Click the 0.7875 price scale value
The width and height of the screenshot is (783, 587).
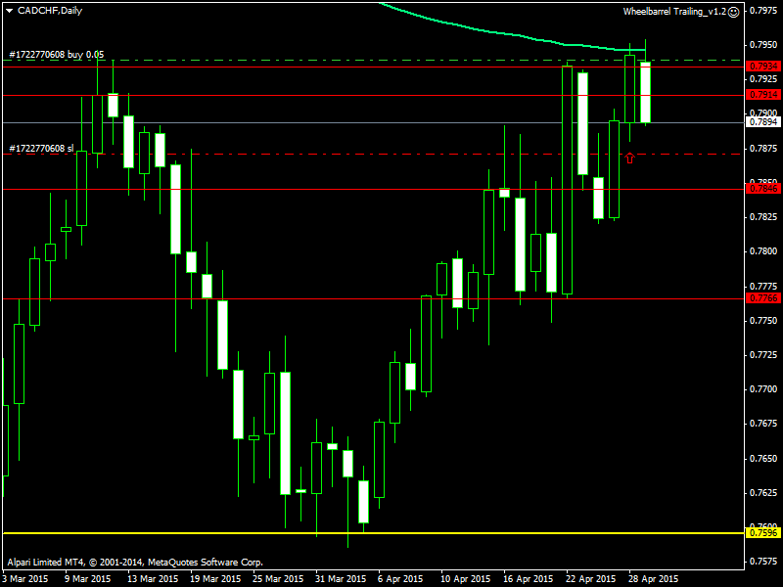coord(763,149)
